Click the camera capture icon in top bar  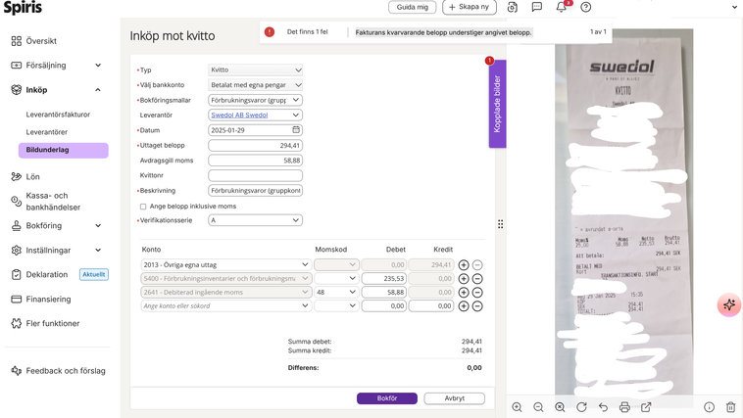click(x=513, y=7)
